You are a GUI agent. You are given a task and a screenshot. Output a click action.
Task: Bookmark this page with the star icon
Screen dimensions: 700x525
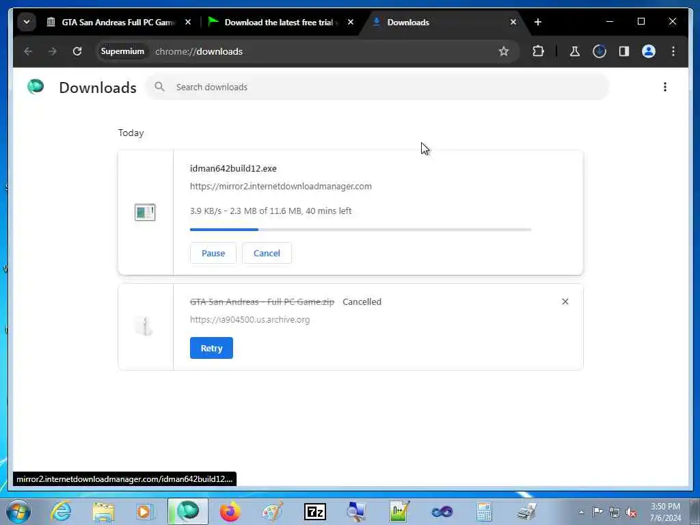click(x=504, y=51)
